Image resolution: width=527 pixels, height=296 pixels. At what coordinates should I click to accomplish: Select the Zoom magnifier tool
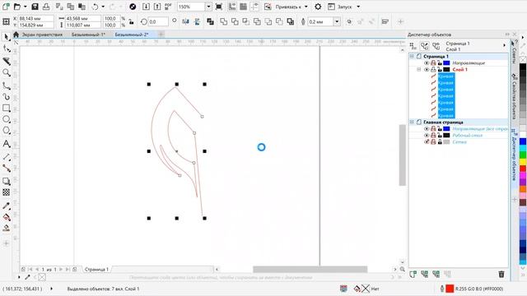pyautogui.click(x=6, y=73)
